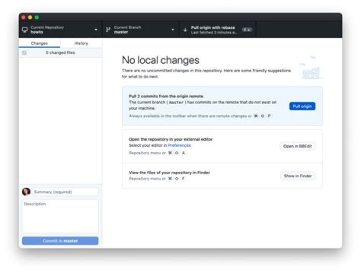Open the Preferences link

pyautogui.click(x=179, y=145)
